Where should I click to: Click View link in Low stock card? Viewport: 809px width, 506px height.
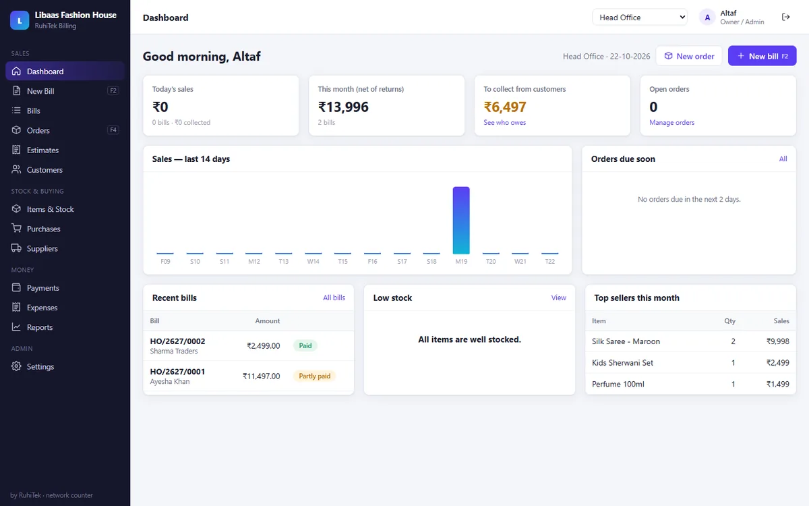[x=559, y=298]
